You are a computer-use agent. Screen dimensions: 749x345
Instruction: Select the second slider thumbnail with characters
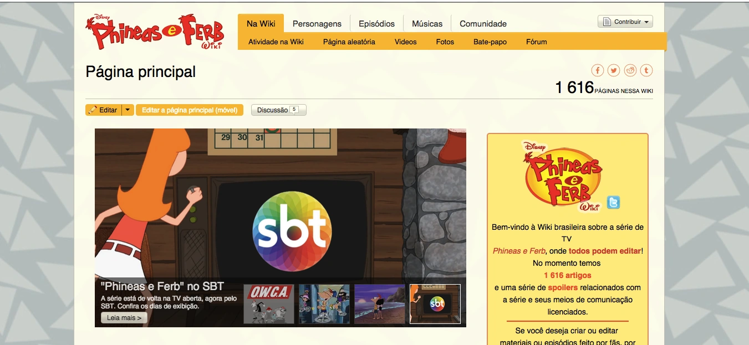click(324, 304)
